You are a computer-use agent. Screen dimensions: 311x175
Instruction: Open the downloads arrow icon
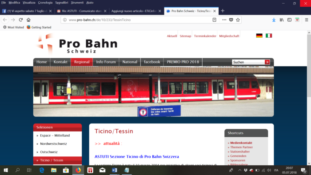point(274,20)
